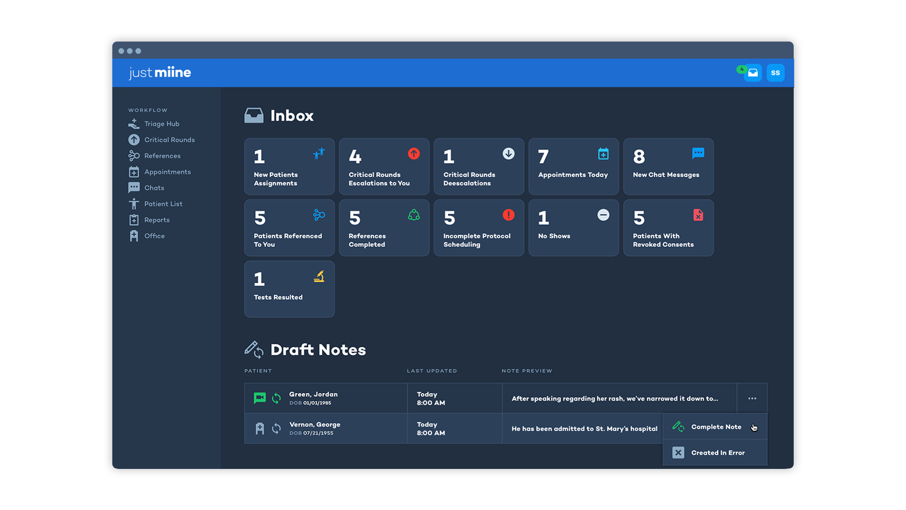Open the Patient List label in sidebar
The width and height of the screenshot is (906, 510).
click(163, 204)
